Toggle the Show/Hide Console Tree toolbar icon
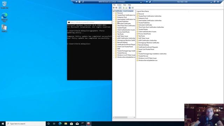The image size is (224, 126). [120, 8]
